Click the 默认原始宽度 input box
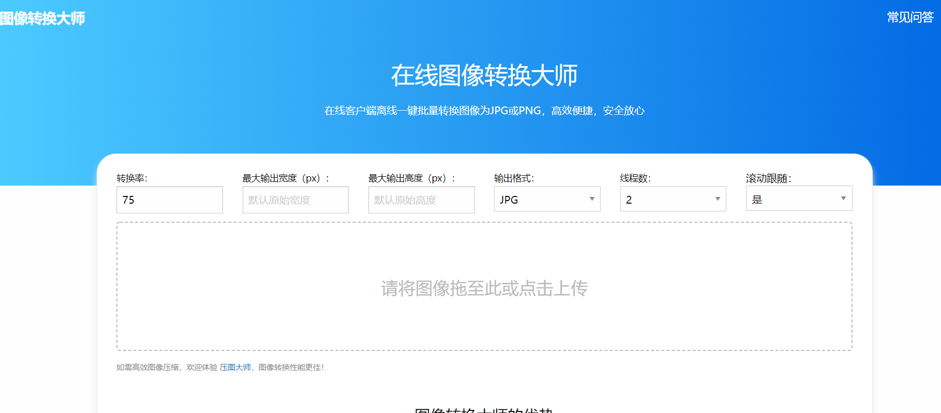 coord(295,200)
